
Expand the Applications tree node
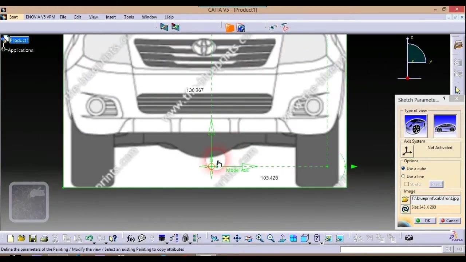[x=4, y=49]
